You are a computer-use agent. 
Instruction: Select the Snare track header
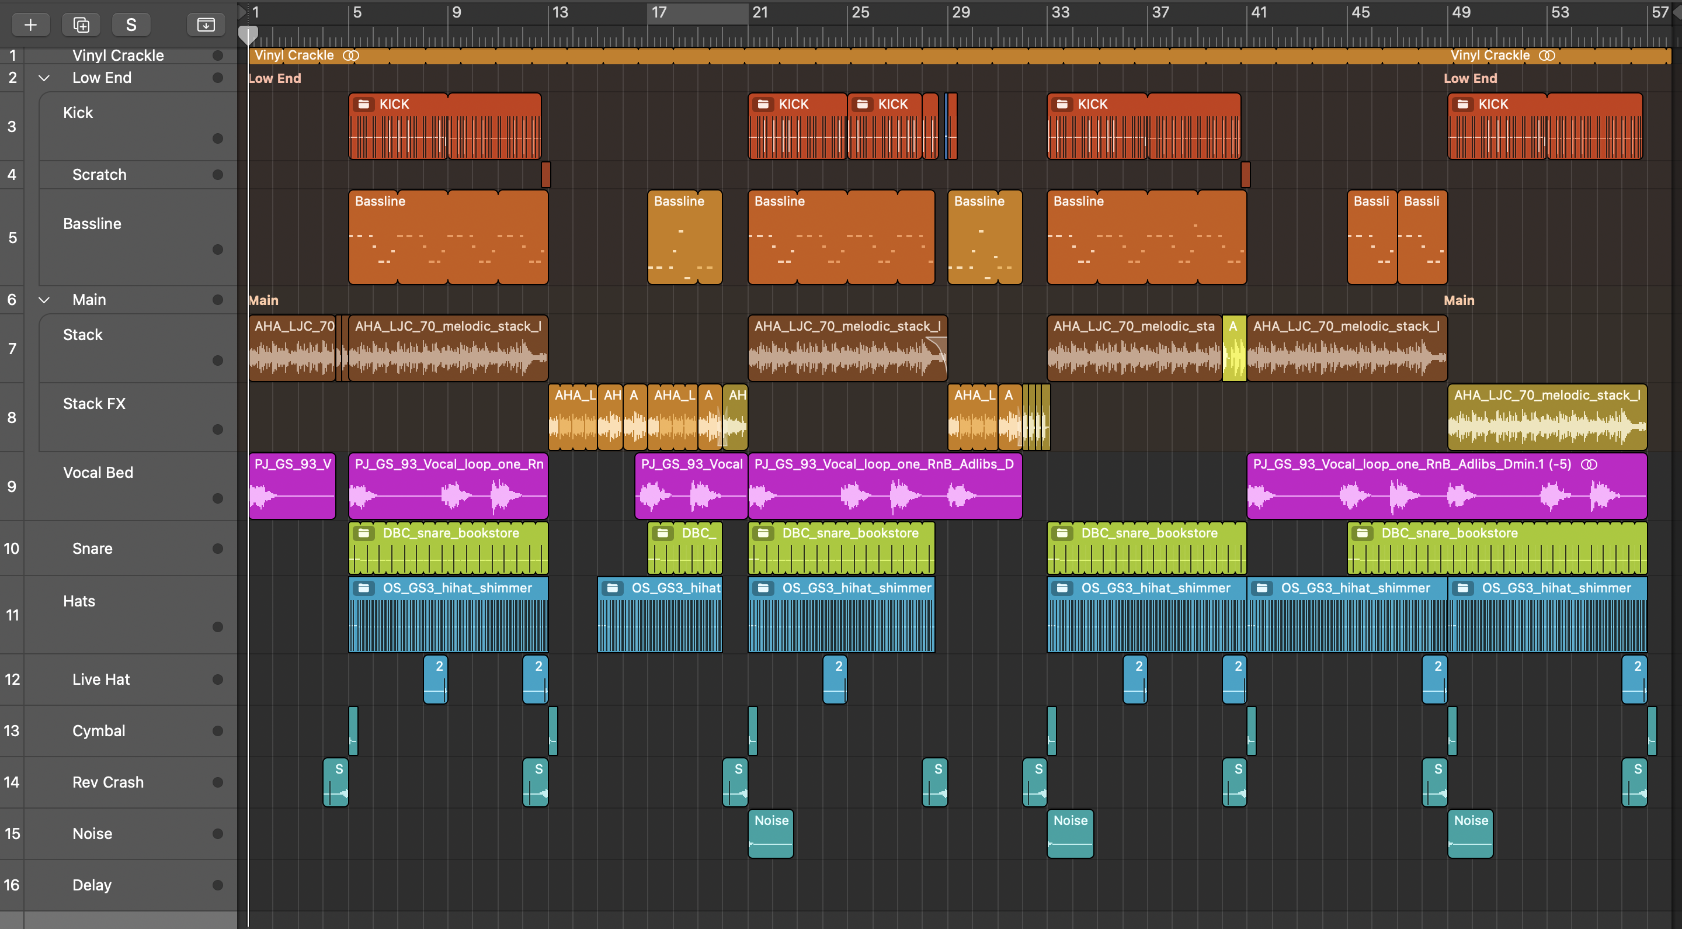click(x=118, y=549)
